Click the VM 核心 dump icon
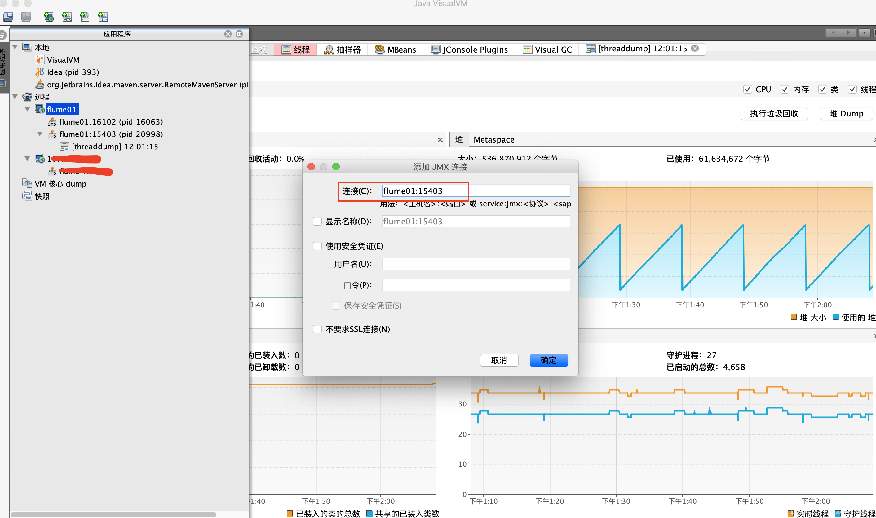The image size is (876, 518). (27, 183)
